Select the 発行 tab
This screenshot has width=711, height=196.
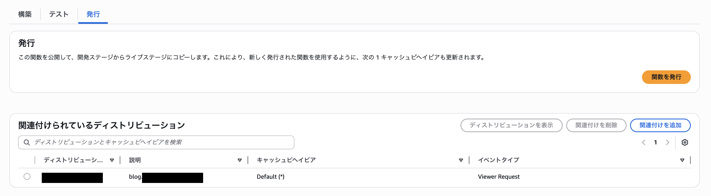tap(93, 14)
